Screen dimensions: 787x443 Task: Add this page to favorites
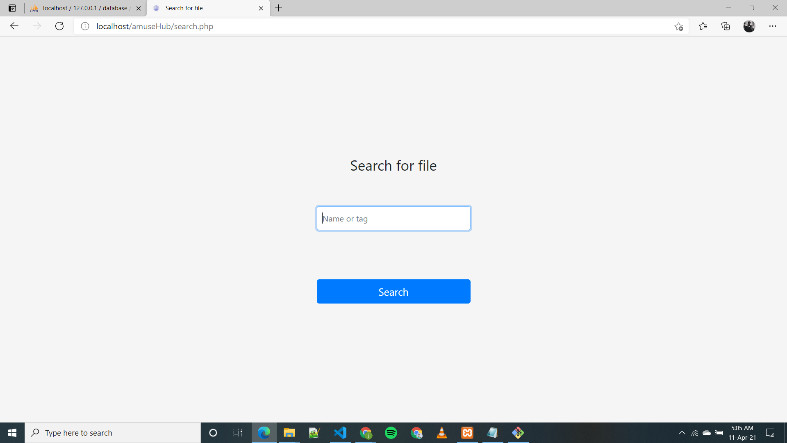[679, 27]
